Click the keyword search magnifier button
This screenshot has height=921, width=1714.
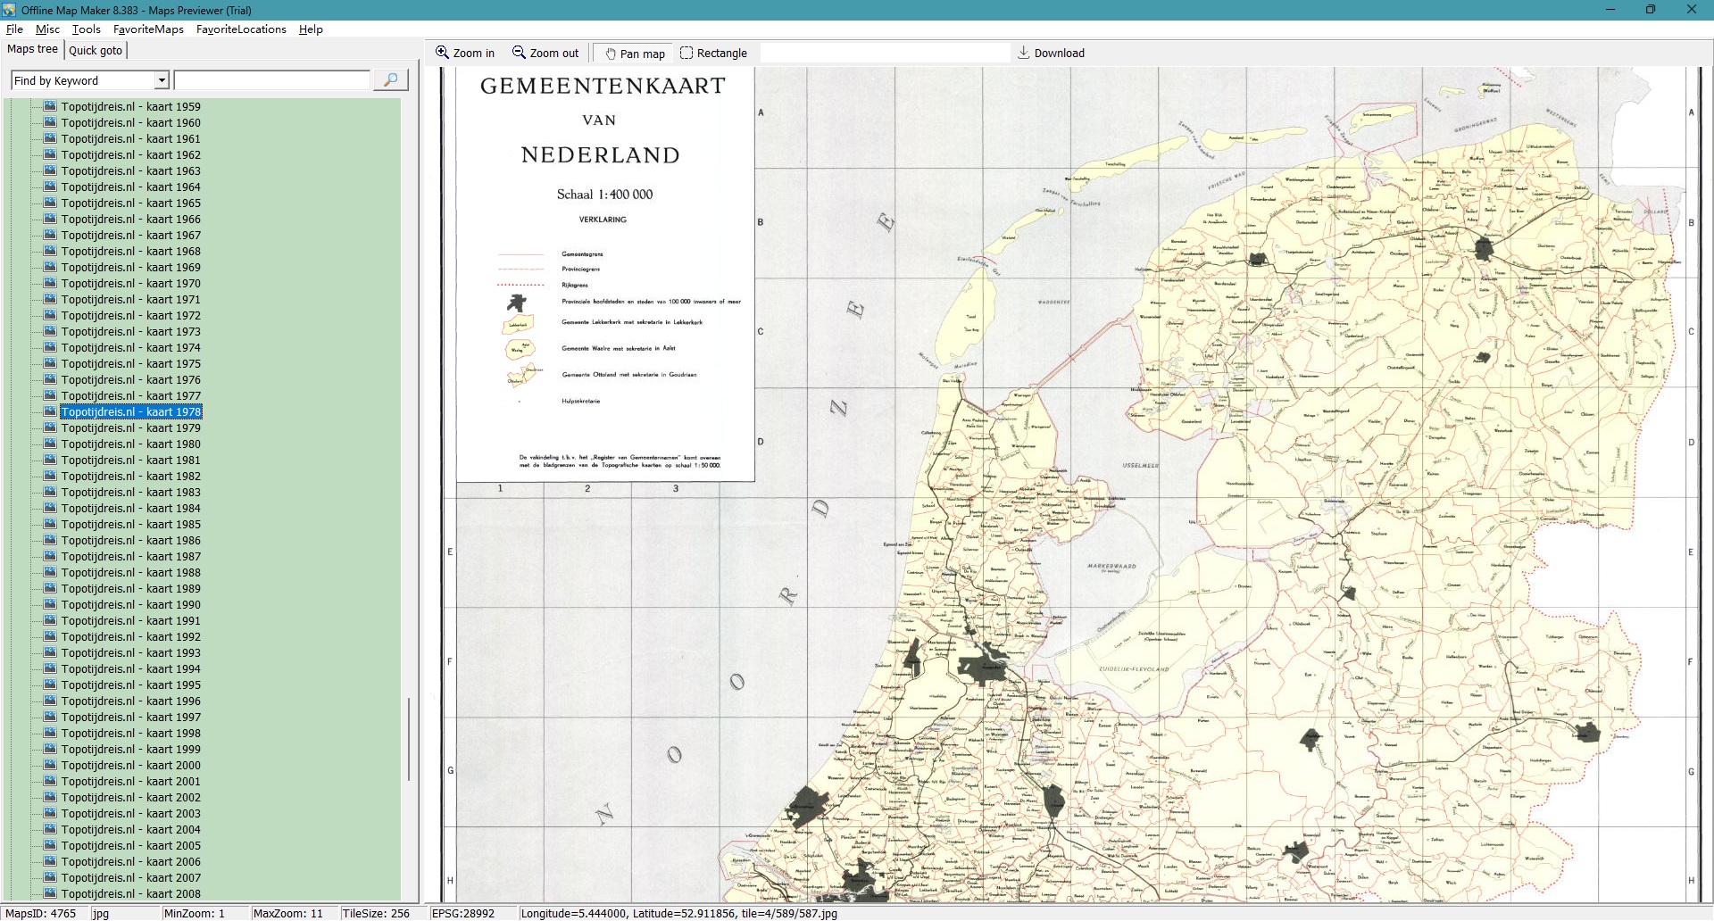(390, 80)
